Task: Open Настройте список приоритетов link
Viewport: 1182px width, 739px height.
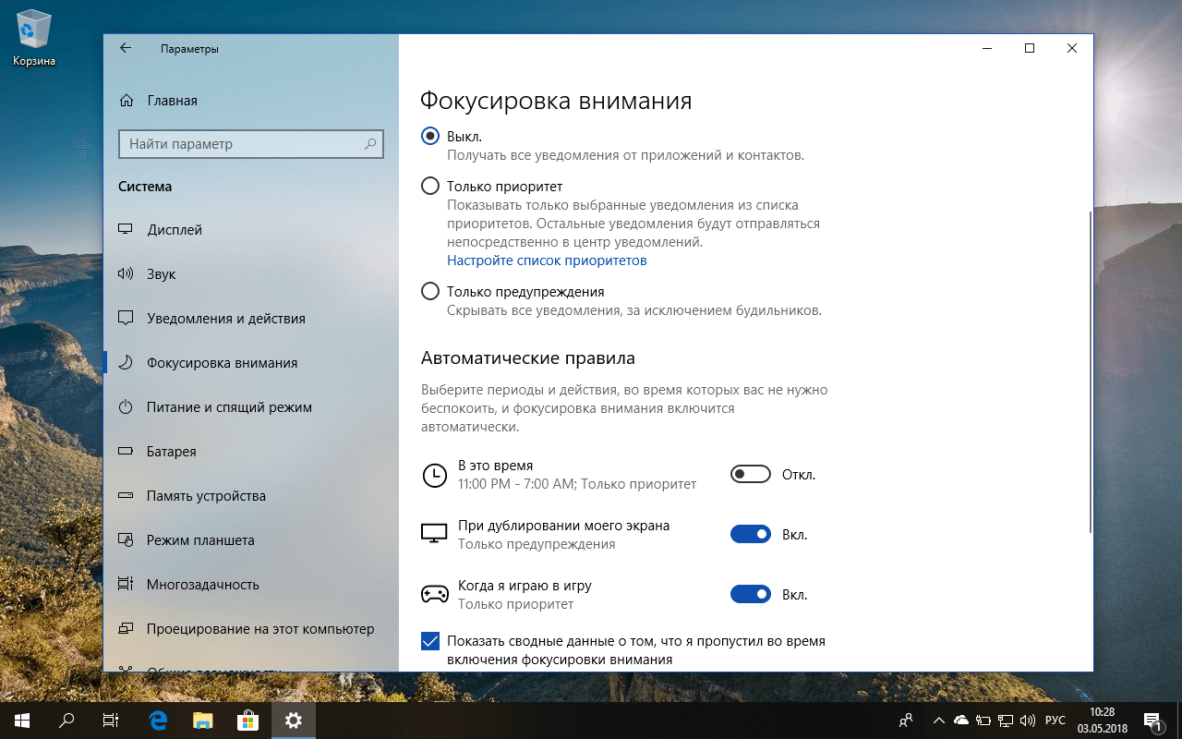Action: pyautogui.click(x=546, y=260)
